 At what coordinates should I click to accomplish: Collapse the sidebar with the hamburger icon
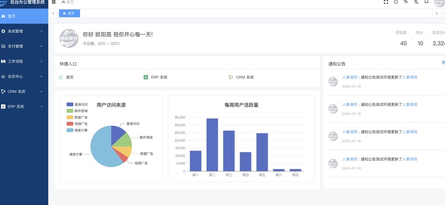pyautogui.click(x=53, y=2)
